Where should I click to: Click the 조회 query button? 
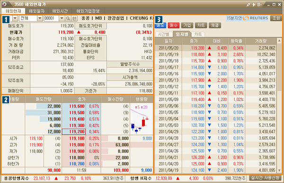(x=276, y=18)
